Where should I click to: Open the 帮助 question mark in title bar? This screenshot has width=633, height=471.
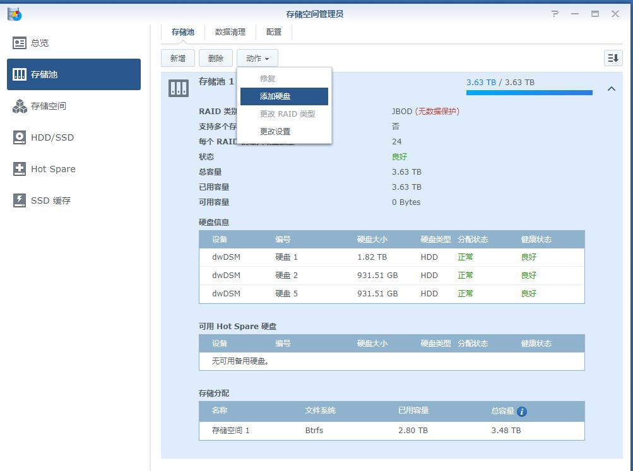tap(555, 13)
